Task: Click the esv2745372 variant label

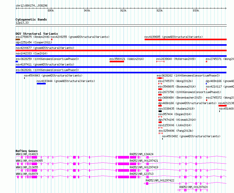Action: pyautogui.click(x=220, y=98)
